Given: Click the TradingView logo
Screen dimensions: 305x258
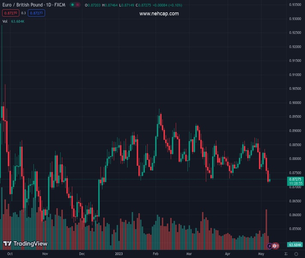Looking at the screenshot, I should coord(25,244).
